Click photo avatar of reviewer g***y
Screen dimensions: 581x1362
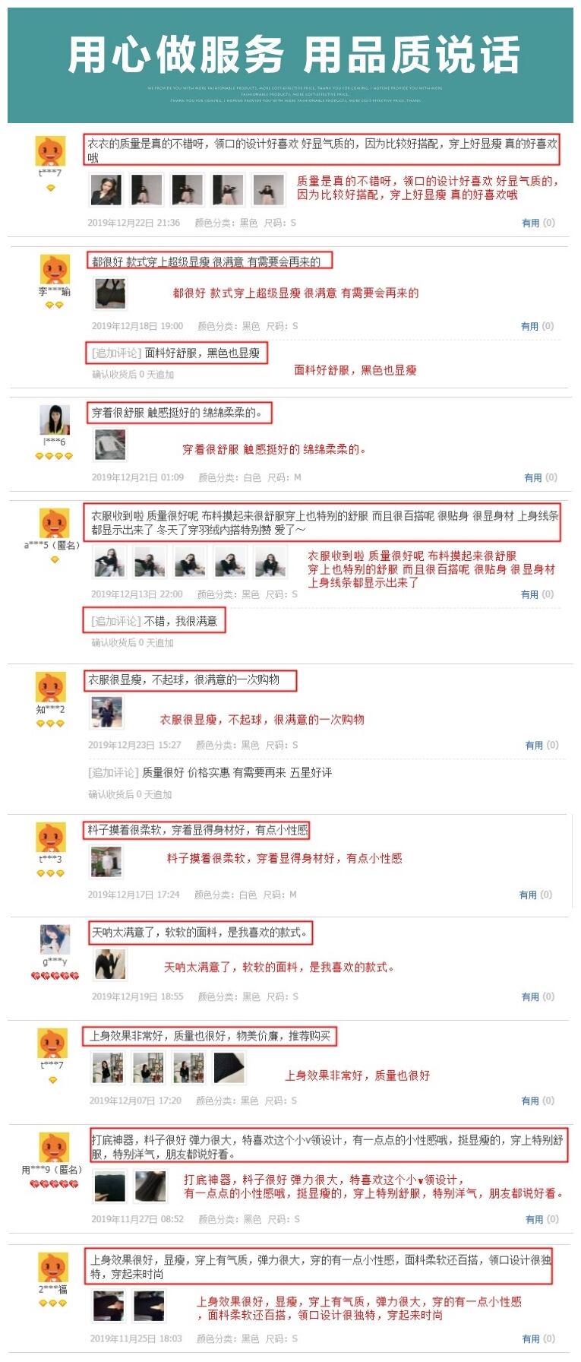55,939
